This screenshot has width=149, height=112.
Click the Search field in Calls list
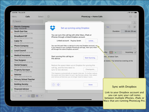coord(28,21)
